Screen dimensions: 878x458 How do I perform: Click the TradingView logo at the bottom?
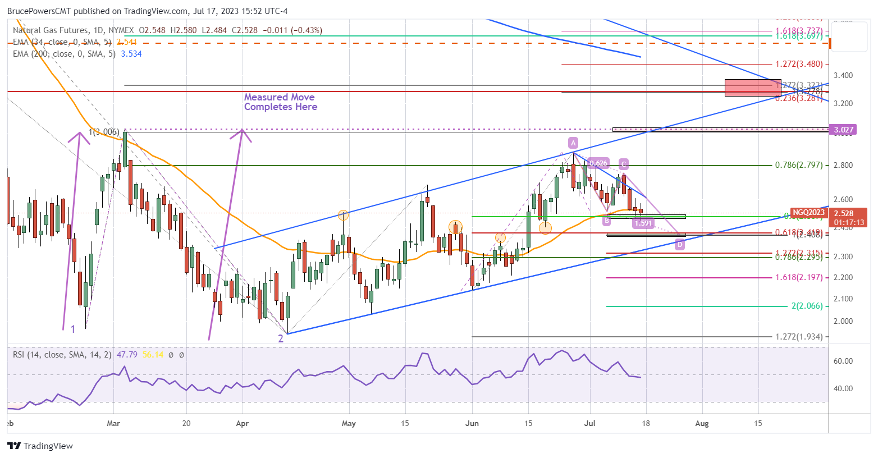pos(40,446)
